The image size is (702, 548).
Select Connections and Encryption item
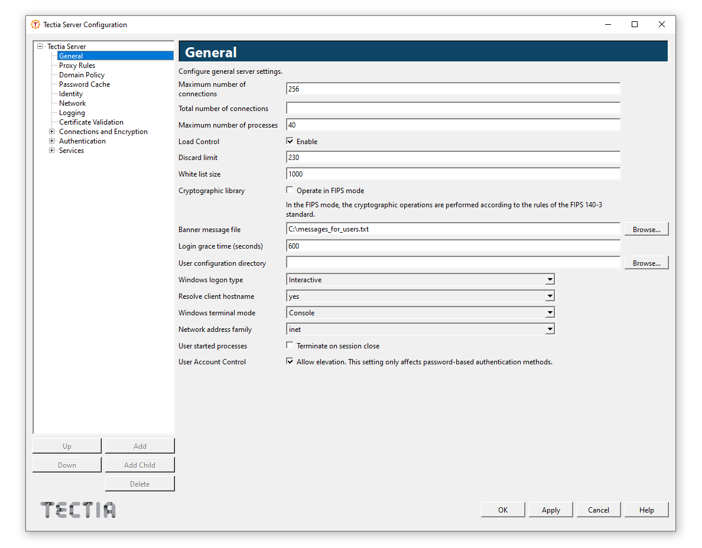pyautogui.click(x=103, y=132)
